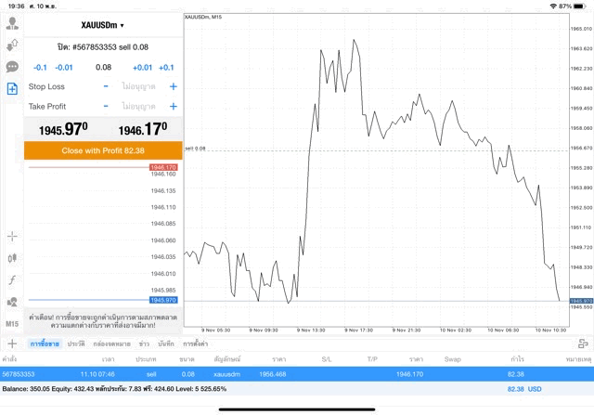Select the open position row 567853353
Screen dimensions: 594x415
tap(297, 373)
